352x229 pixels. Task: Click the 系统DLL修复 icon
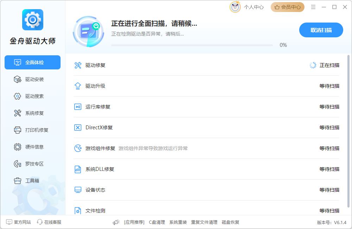click(77, 169)
